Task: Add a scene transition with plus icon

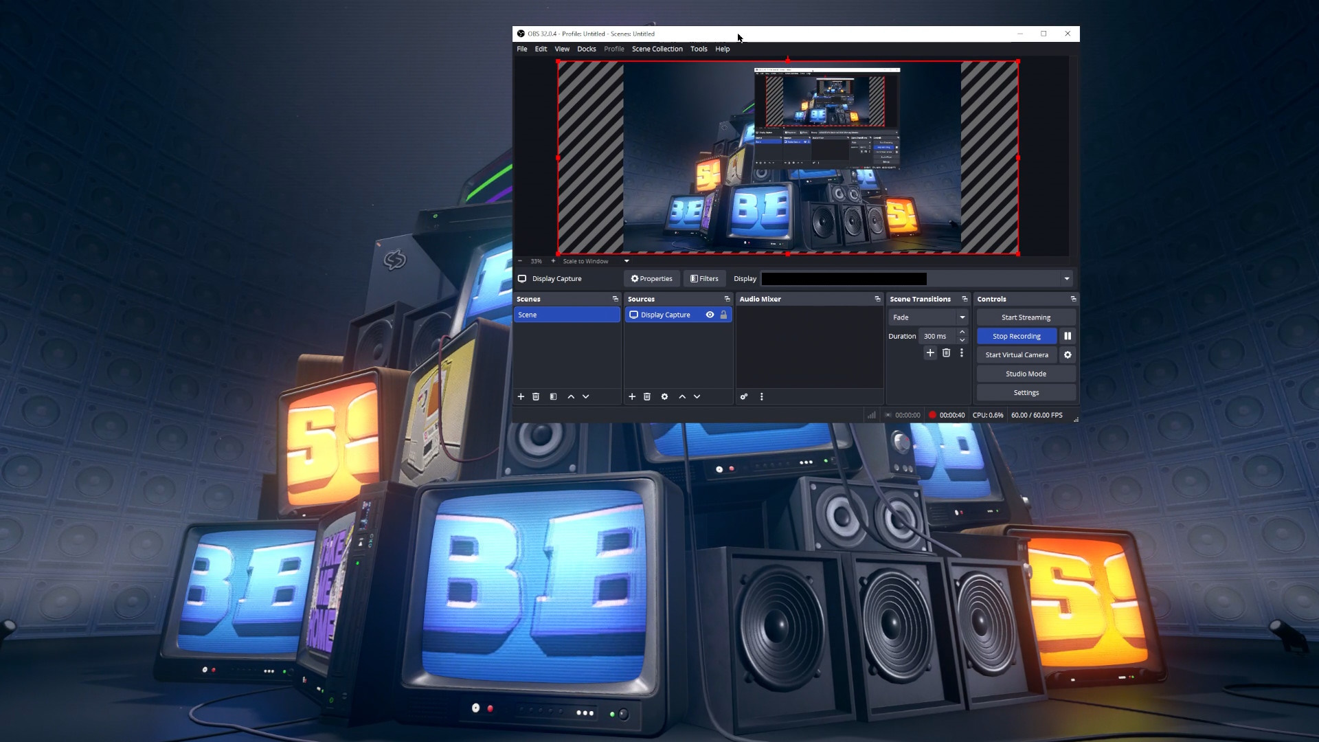Action: click(930, 352)
